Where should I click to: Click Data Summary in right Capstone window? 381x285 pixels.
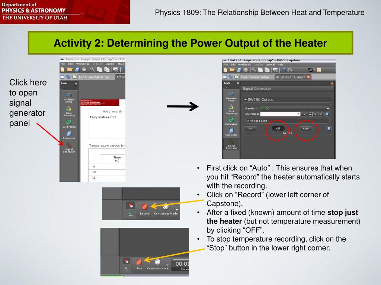[x=231, y=109]
